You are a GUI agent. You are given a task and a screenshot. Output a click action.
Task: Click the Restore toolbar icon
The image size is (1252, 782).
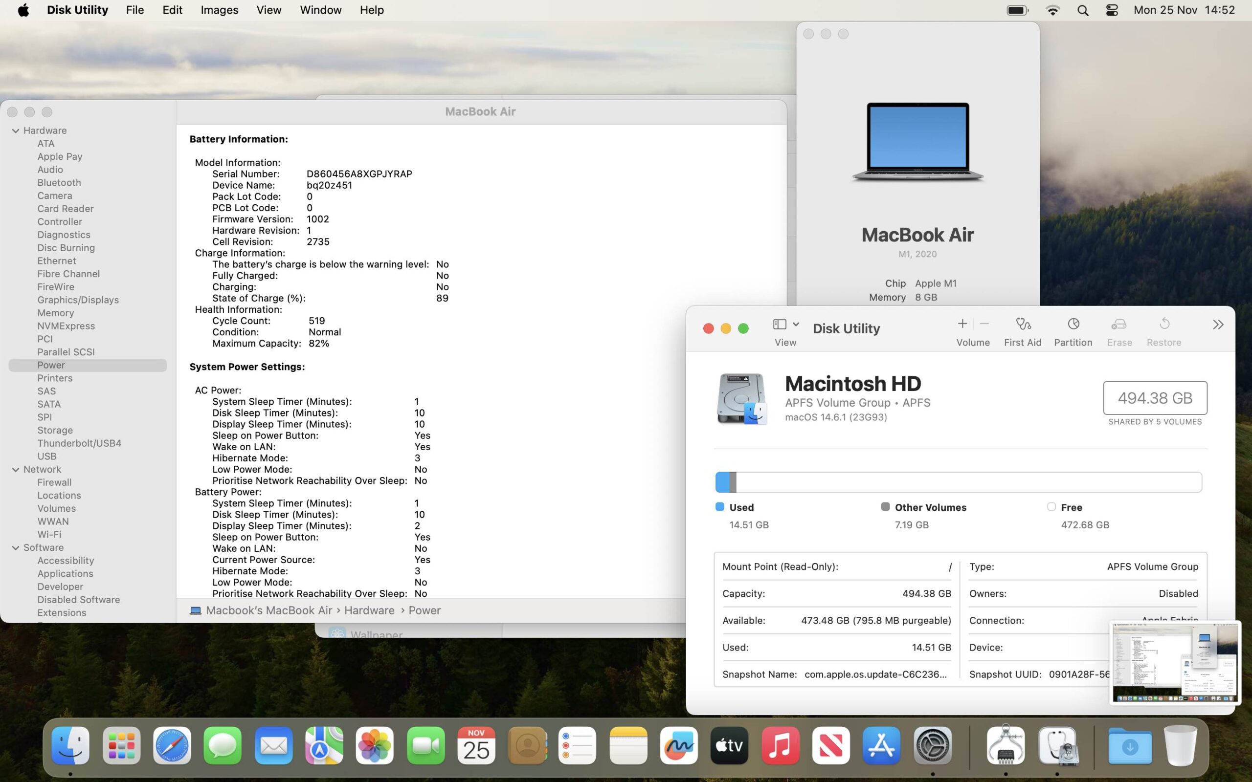pyautogui.click(x=1164, y=324)
